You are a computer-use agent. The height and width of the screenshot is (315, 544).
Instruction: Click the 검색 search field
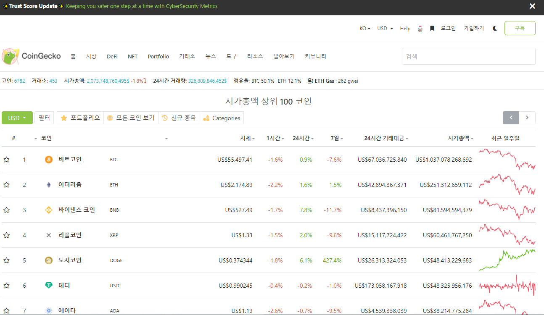tap(469, 56)
